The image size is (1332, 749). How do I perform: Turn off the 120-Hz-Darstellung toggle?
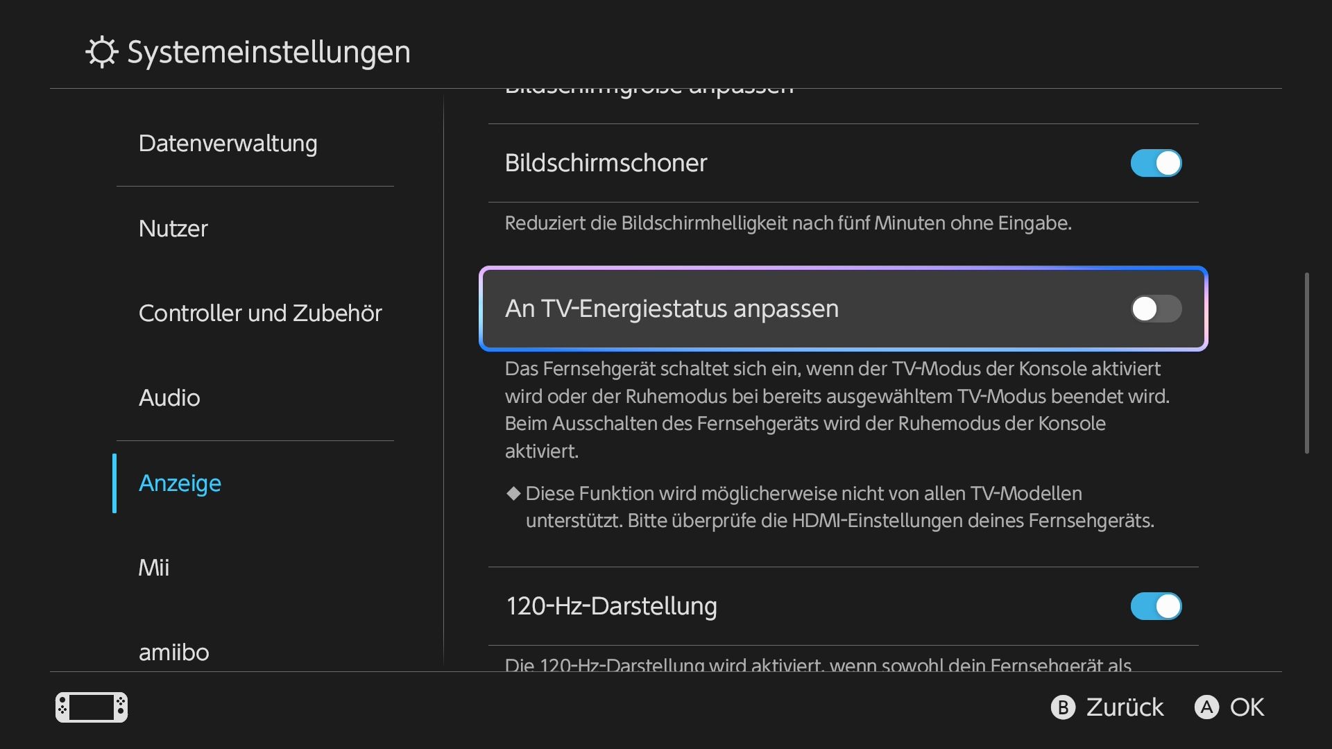pyautogui.click(x=1156, y=606)
